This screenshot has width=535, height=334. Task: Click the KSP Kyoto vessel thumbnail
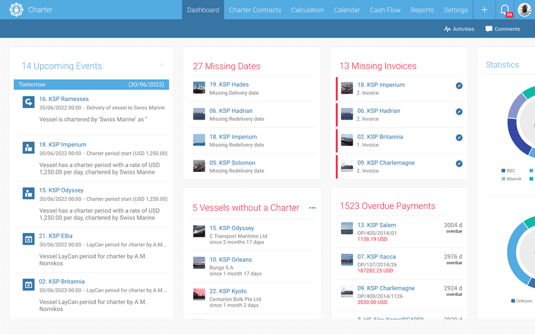pyautogui.click(x=199, y=295)
